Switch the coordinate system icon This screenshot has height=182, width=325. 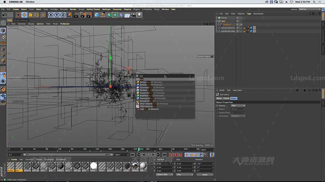69,15
